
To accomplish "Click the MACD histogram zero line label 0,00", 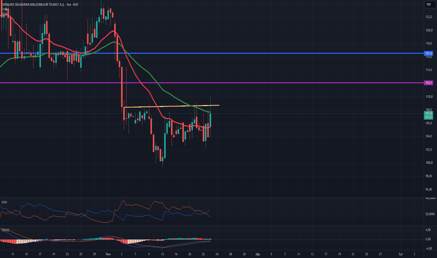I will (x=428, y=239).
